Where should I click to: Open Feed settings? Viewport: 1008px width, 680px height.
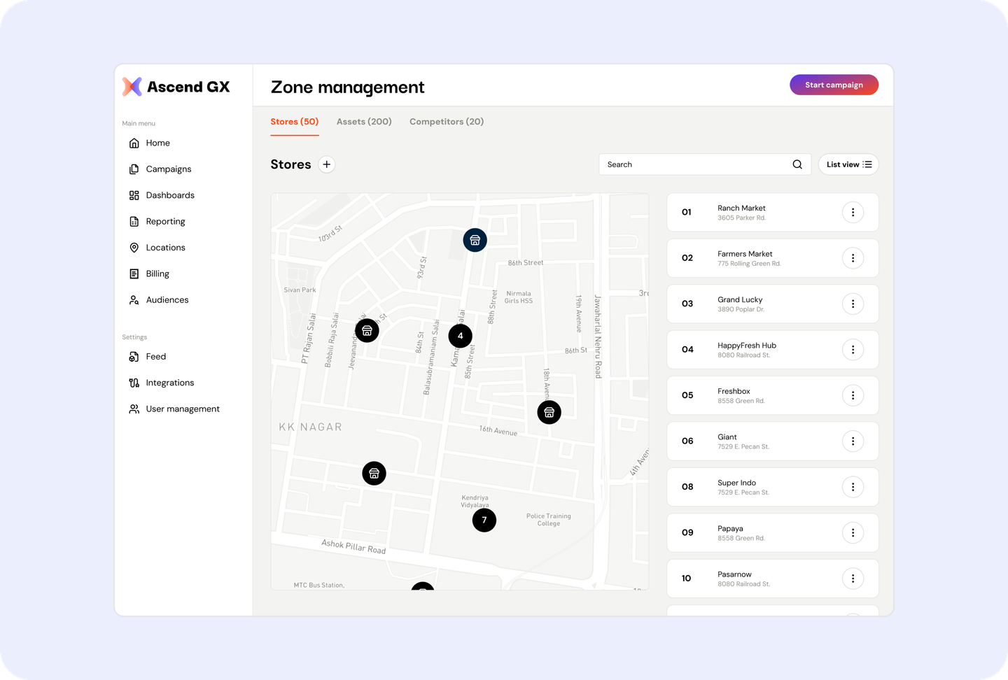[x=148, y=357]
